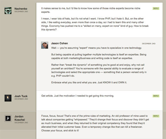Click Jordan's 'Focus, focus, focus!' comment text
This screenshot has width=166, height=139.
(x=95, y=123)
